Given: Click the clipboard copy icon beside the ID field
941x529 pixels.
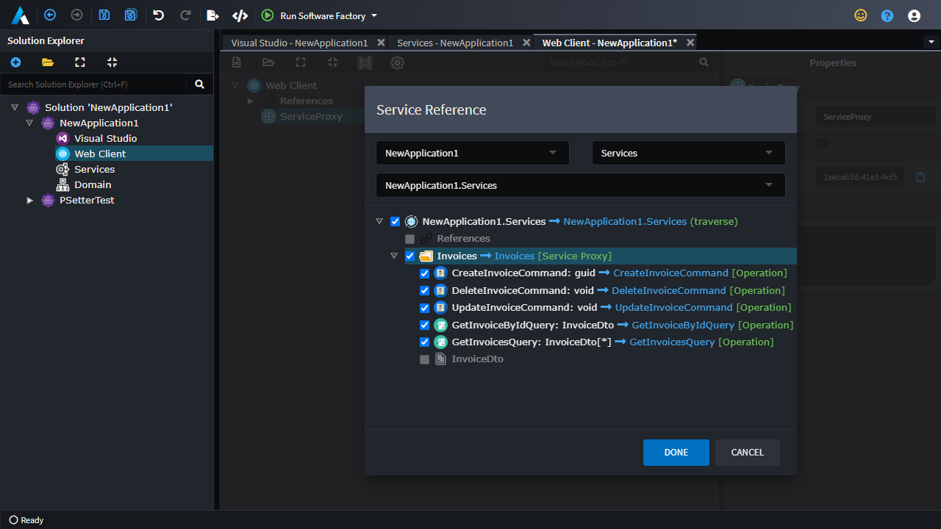Looking at the screenshot, I should tap(920, 177).
